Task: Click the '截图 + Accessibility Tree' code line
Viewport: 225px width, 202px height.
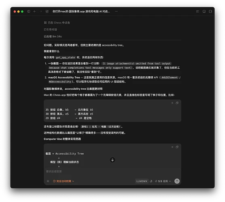Action: tap(65, 154)
